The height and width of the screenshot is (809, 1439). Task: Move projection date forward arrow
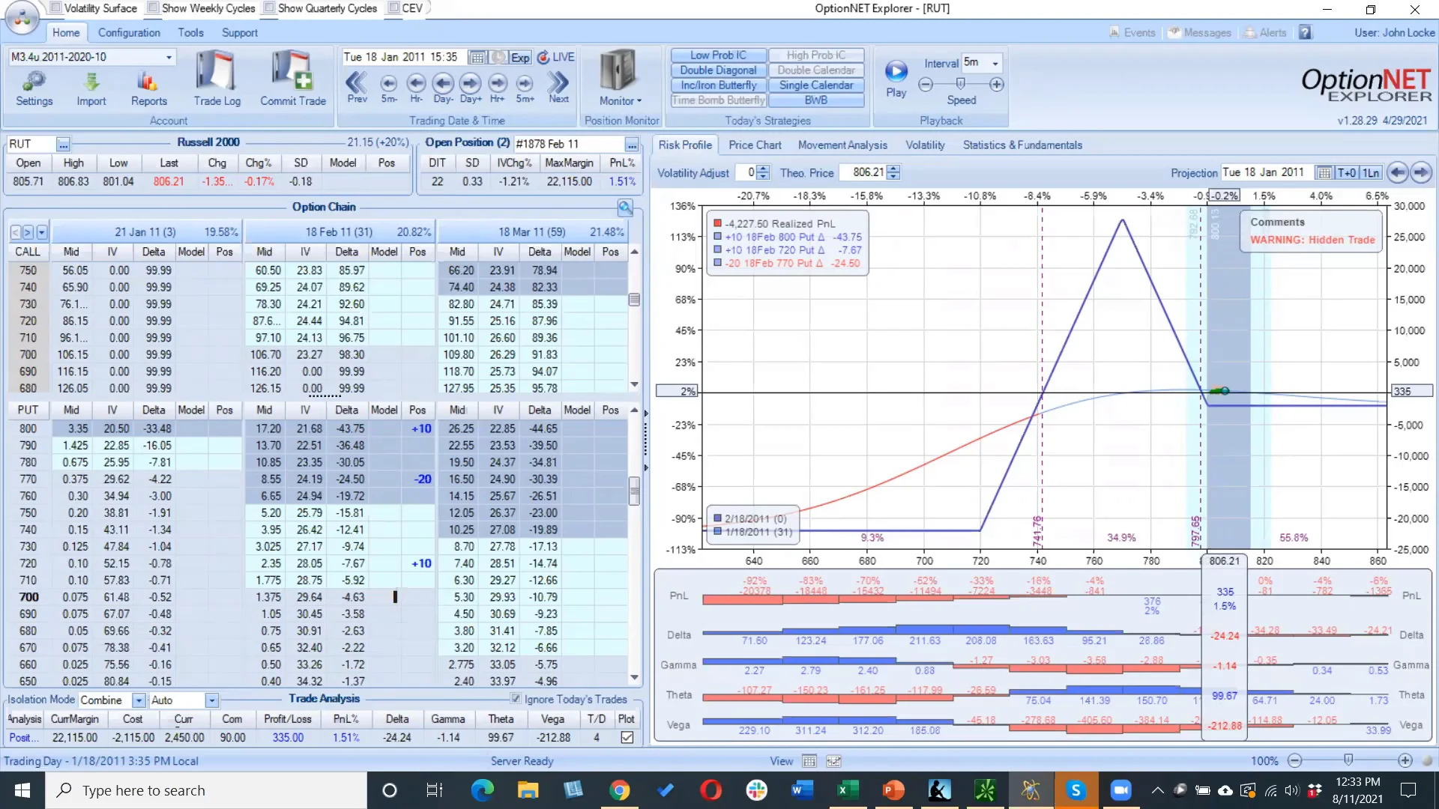1421,173
